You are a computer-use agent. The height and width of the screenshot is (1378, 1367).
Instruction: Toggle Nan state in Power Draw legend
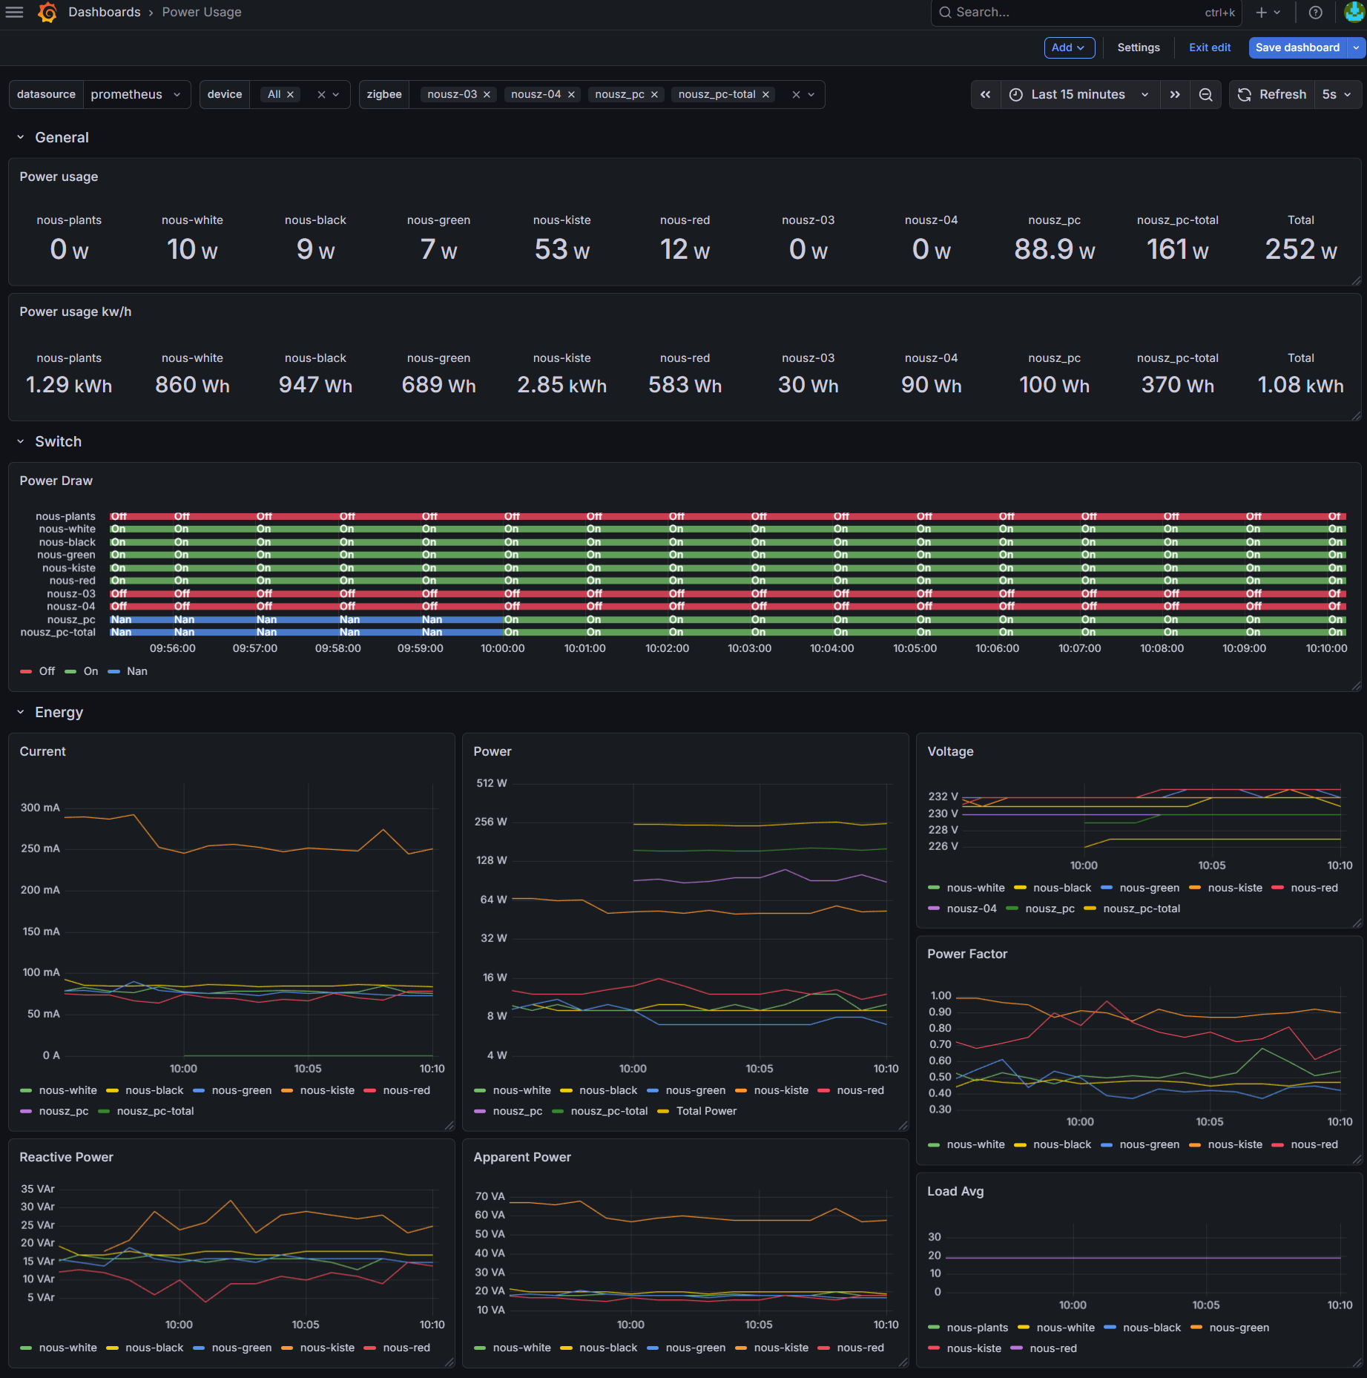(x=136, y=671)
